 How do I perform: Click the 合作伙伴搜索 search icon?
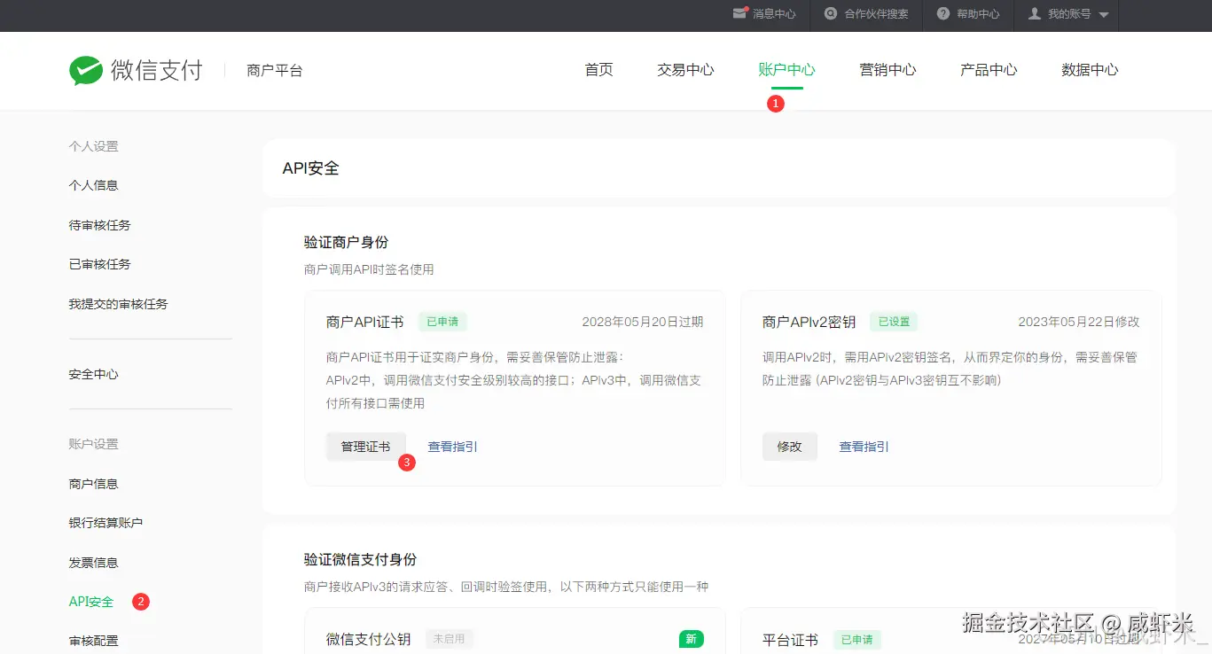(830, 13)
